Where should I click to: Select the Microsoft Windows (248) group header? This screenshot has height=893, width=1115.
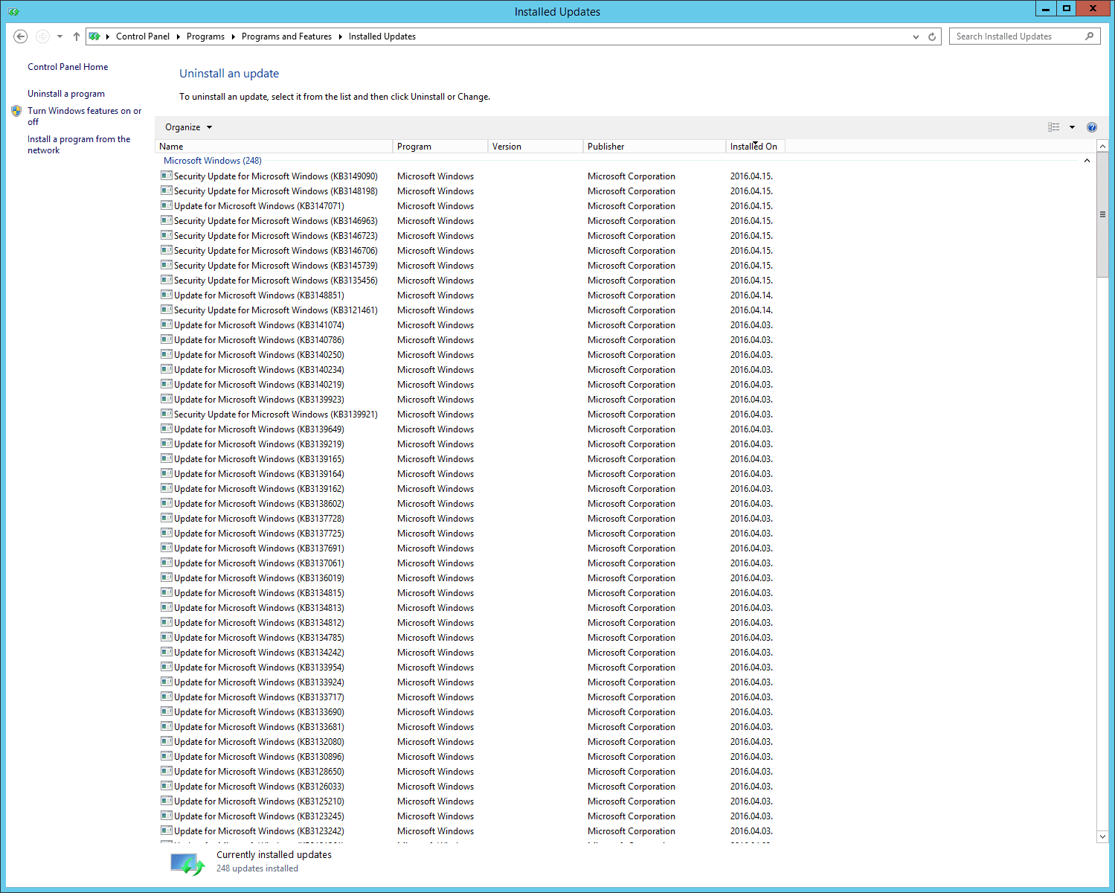[213, 161]
